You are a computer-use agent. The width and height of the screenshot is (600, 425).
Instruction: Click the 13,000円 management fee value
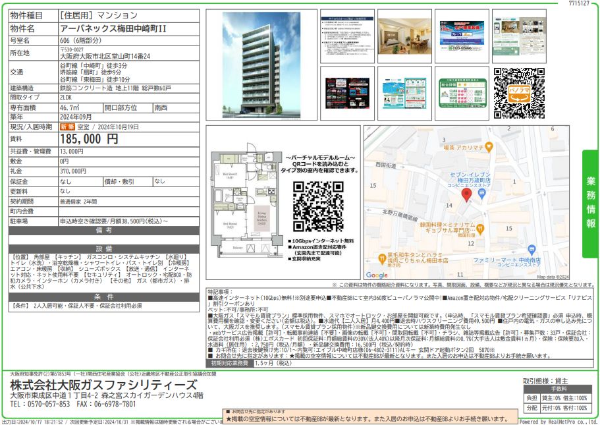click(71, 152)
